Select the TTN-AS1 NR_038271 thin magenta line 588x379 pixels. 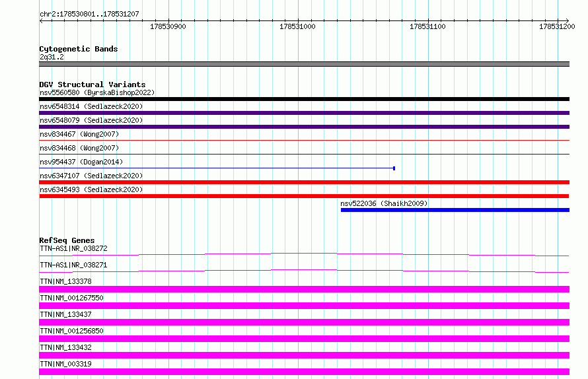(304, 271)
